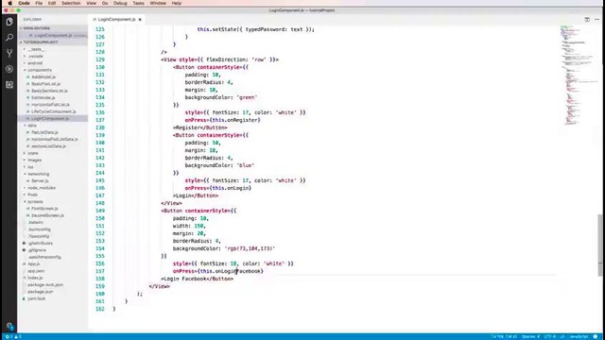Open BasicSectionList.js in the file tree
Image resolution: width=605 pixels, height=340 pixels.
tap(49, 91)
